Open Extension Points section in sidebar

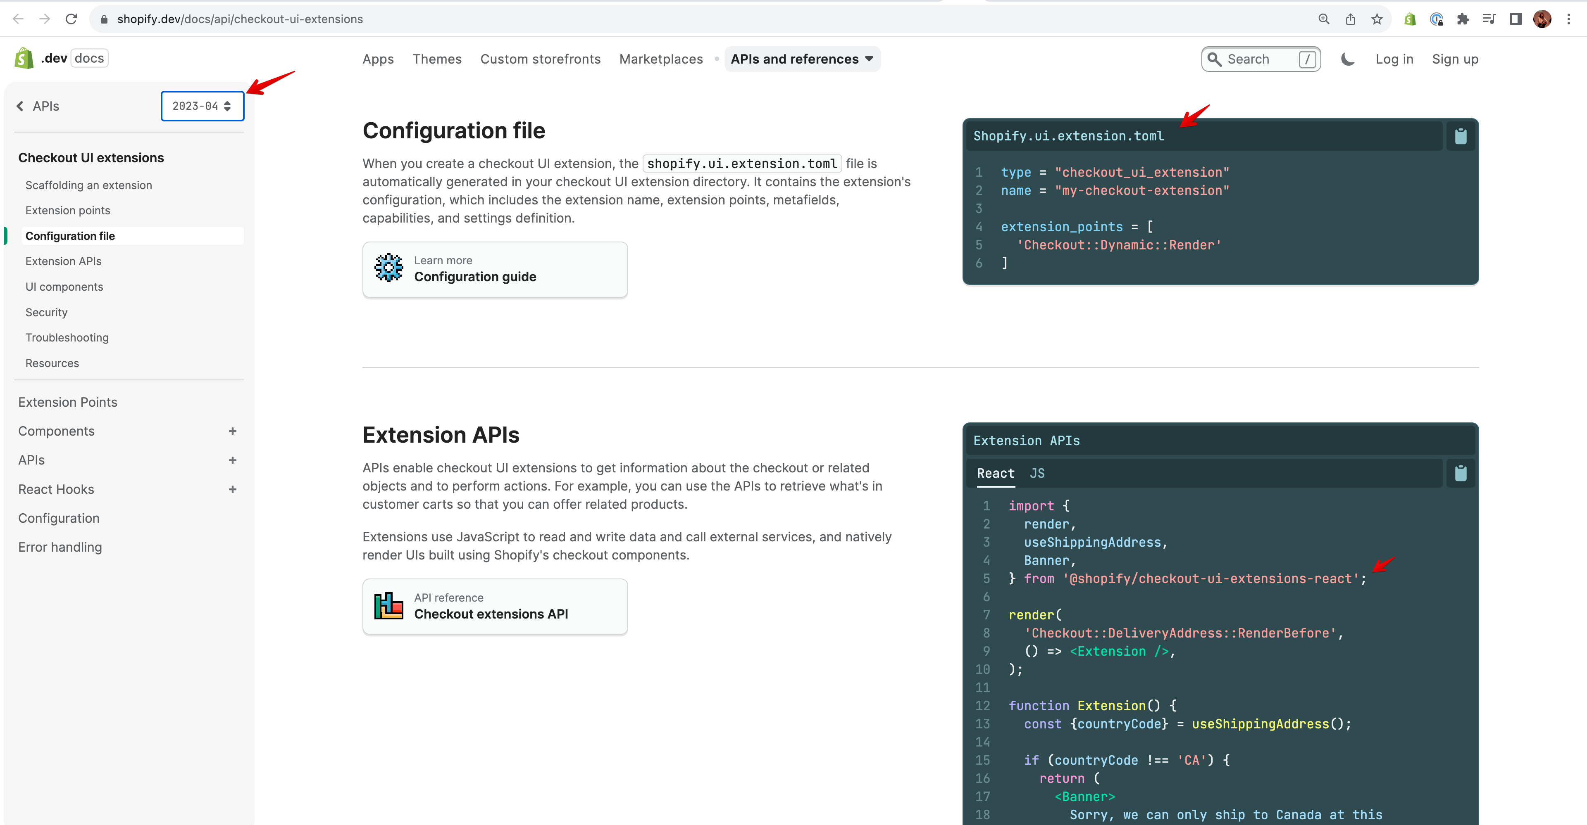68,402
